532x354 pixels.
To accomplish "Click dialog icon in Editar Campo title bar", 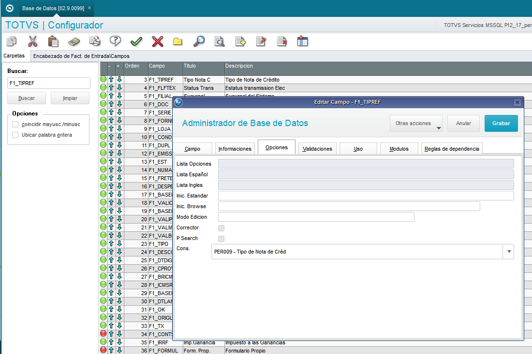I will (x=178, y=102).
